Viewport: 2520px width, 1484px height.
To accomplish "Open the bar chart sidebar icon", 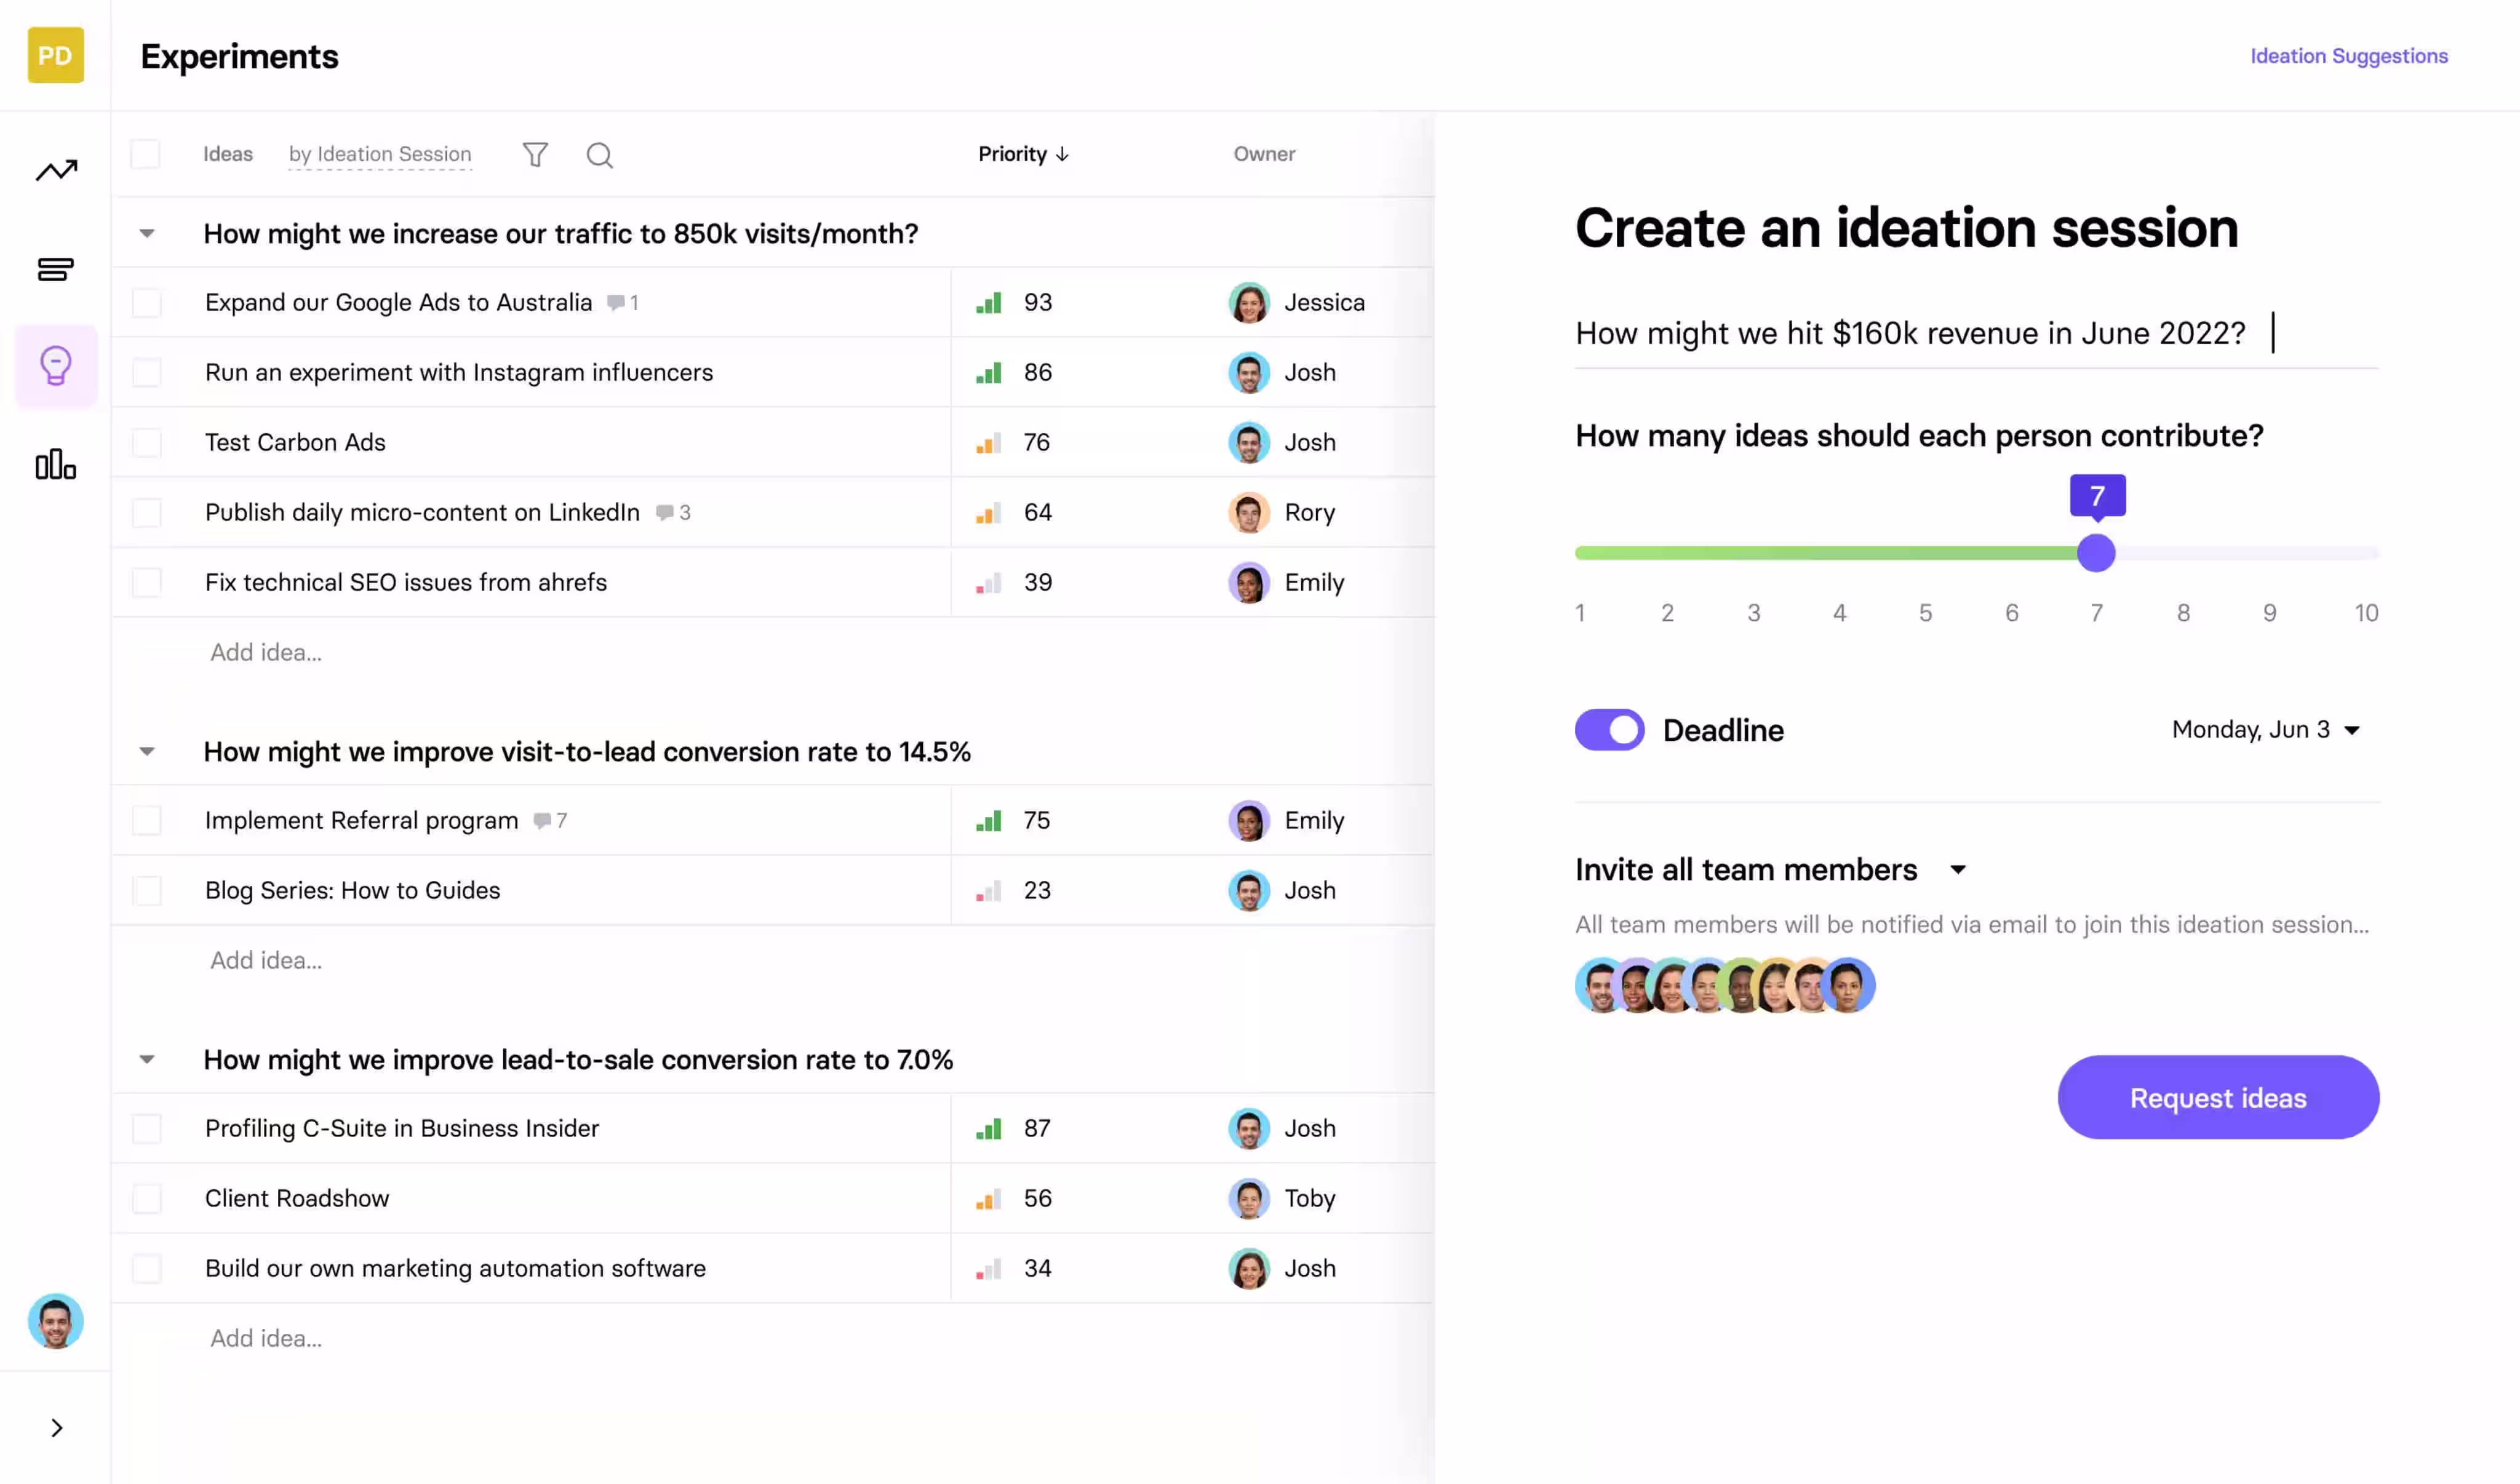I will pos(56,465).
